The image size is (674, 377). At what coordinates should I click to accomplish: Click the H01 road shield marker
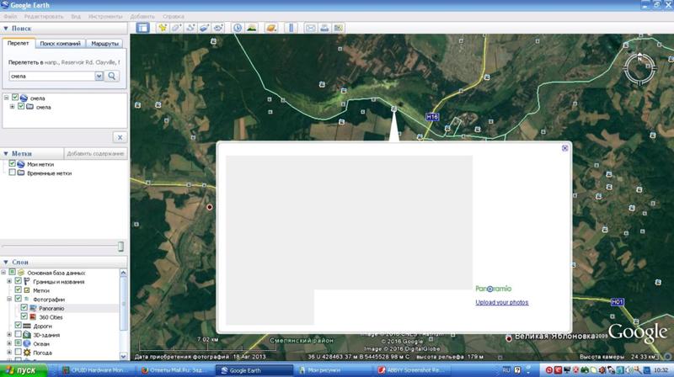click(x=618, y=302)
